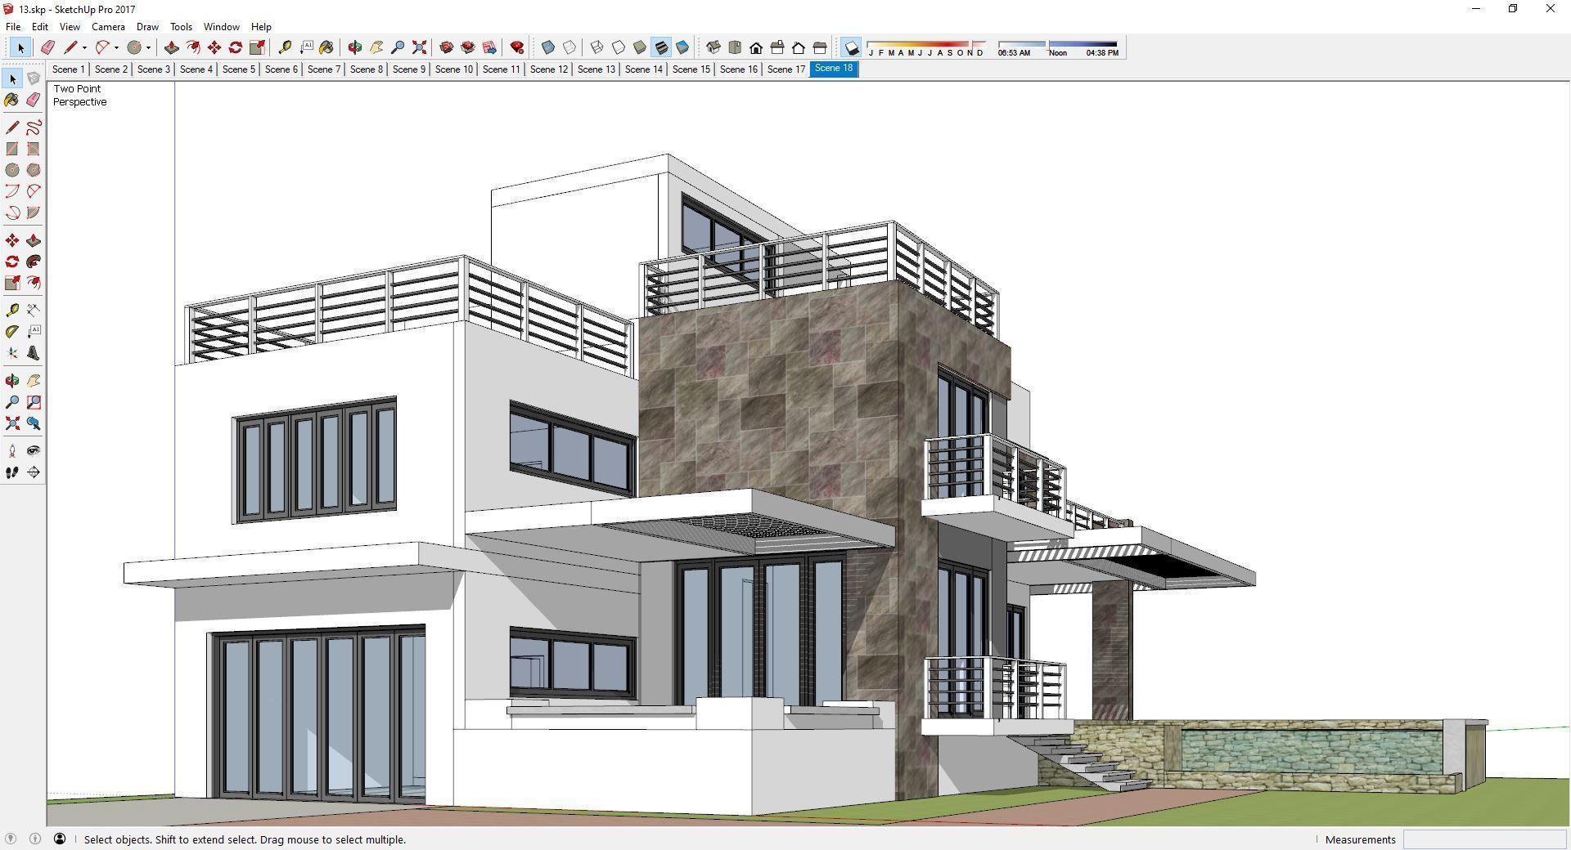
Task: Select the Dimension tool
Action: click(x=34, y=310)
